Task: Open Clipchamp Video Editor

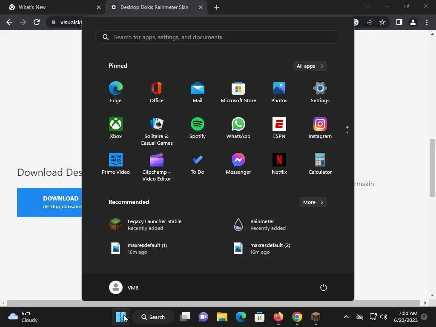Action: [157, 167]
